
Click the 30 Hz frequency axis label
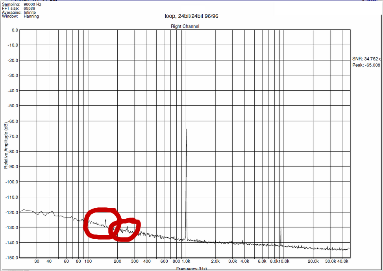click(37, 261)
